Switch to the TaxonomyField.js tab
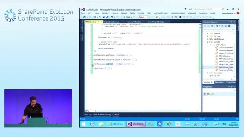The image size is (244, 137). [134, 22]
